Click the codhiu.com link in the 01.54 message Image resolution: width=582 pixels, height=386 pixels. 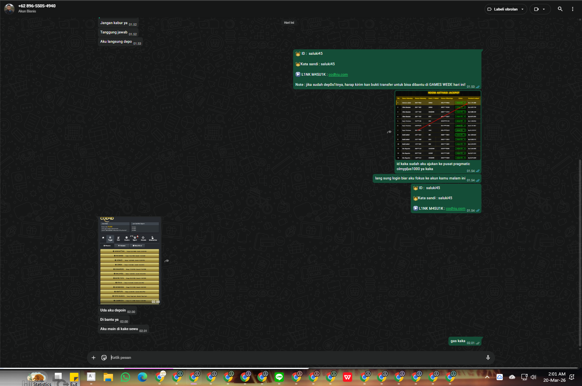point(455,209)
